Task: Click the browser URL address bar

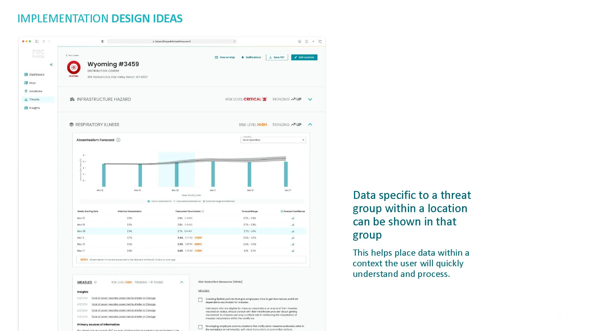Action: tap(172, 41)
